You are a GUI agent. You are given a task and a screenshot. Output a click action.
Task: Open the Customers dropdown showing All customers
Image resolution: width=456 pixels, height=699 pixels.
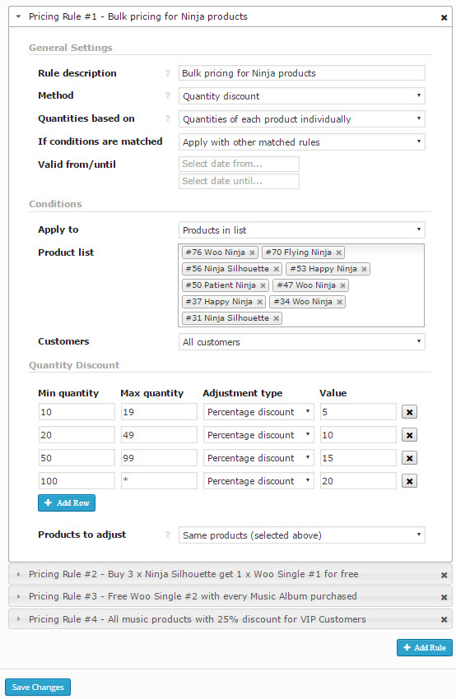click(x=301, y=342)
